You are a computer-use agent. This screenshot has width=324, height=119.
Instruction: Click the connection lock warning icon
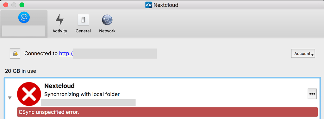tap(15, 54)
